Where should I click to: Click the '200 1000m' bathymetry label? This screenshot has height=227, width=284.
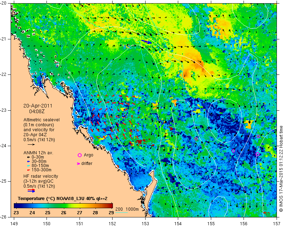pos(127,209)
